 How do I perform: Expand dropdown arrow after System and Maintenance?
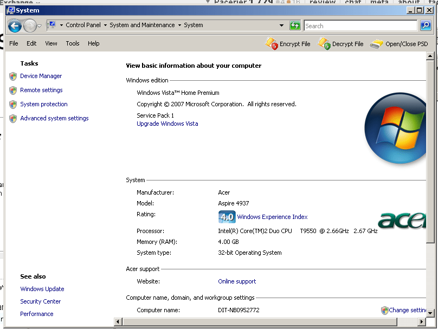[179, 25]
